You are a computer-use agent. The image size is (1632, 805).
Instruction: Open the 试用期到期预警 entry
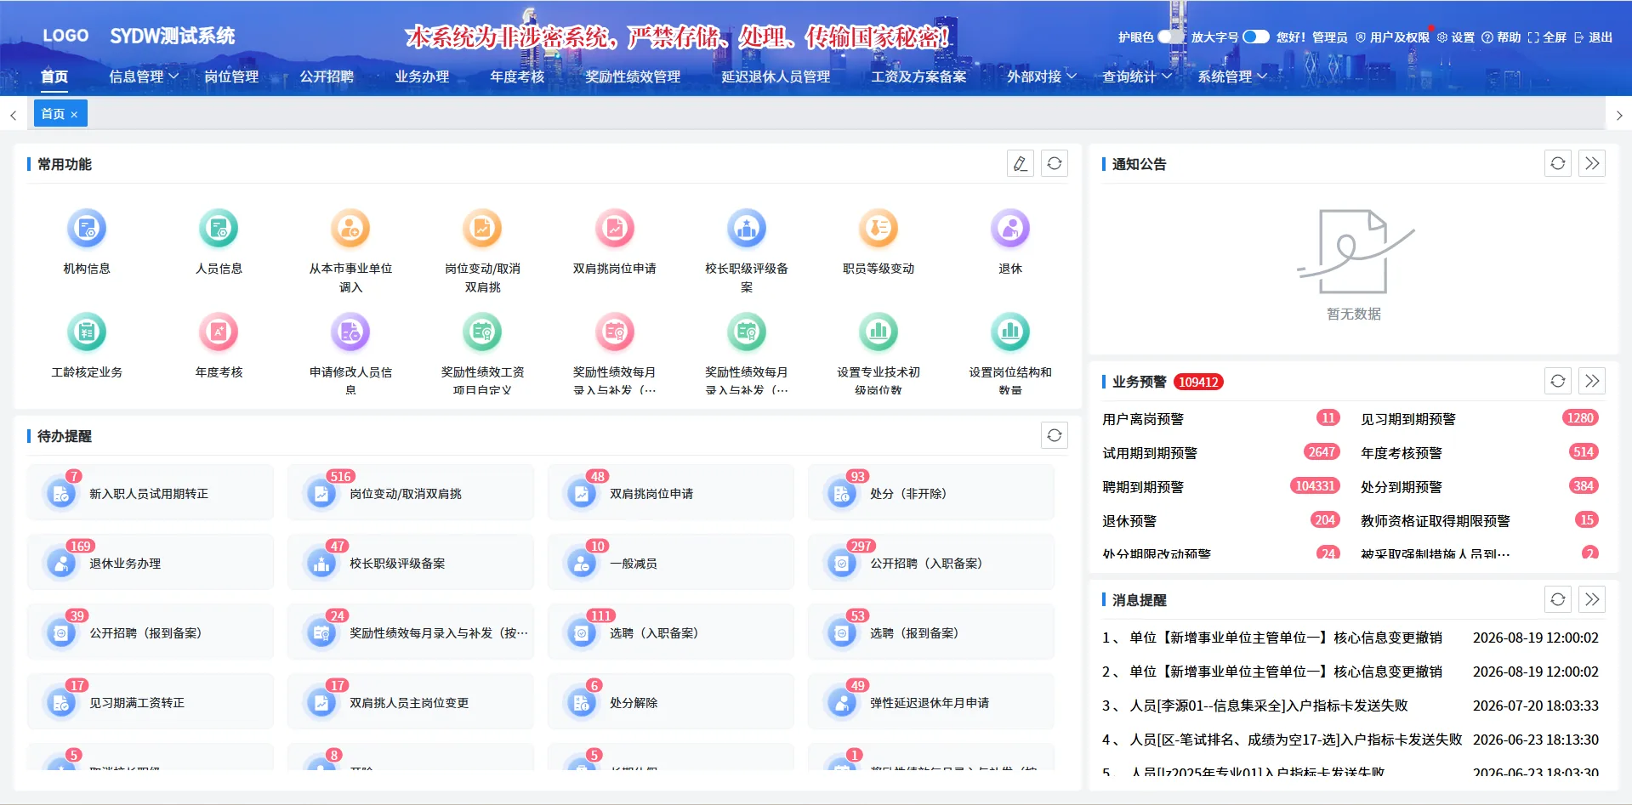click(x=1221, y=452)
